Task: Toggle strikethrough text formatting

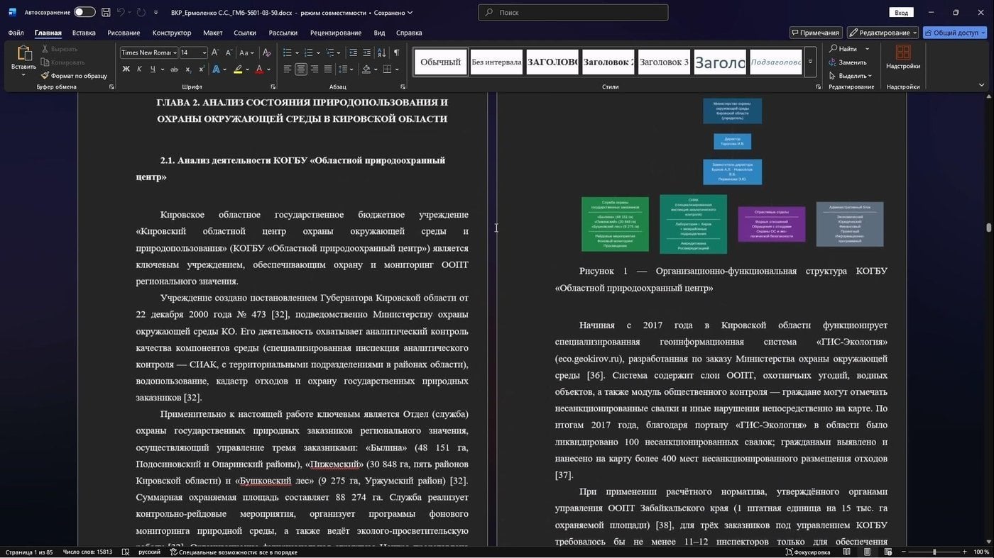Action: (174, 69)
